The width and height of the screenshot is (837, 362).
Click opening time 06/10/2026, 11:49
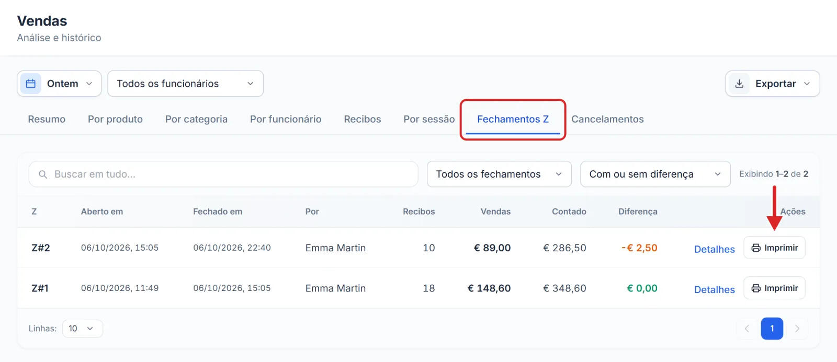pos(120,288)
